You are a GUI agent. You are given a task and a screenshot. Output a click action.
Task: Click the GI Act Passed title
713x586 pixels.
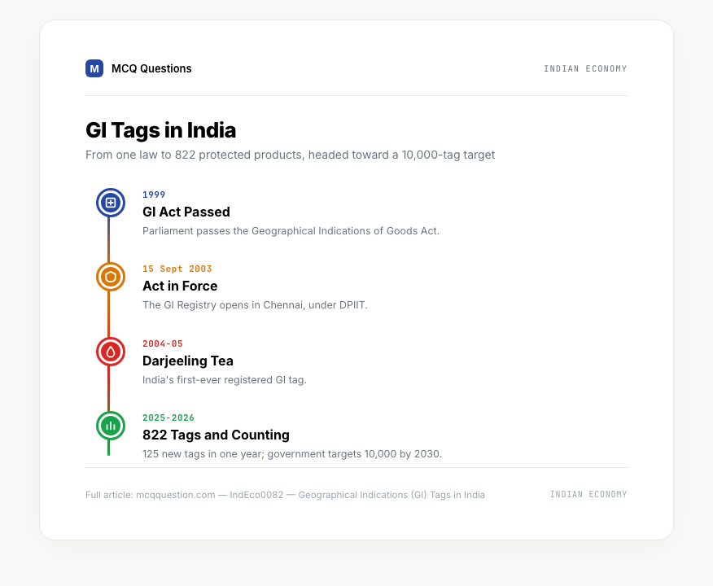coord(186,212)
